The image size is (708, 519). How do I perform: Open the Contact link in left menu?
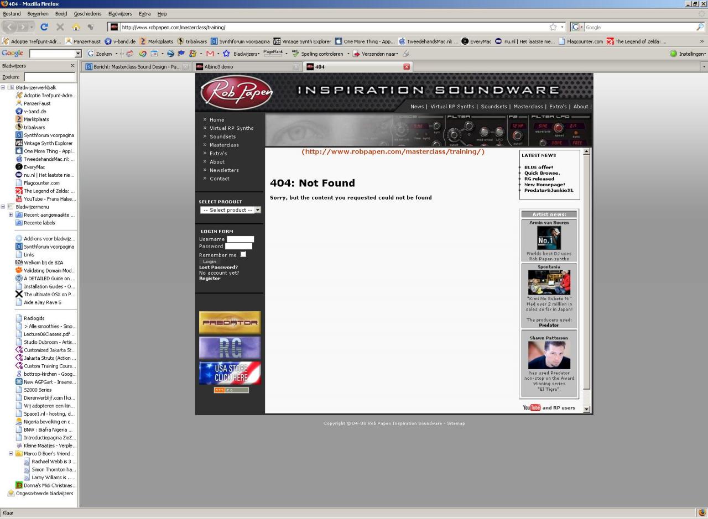click(x=219, y=179)
